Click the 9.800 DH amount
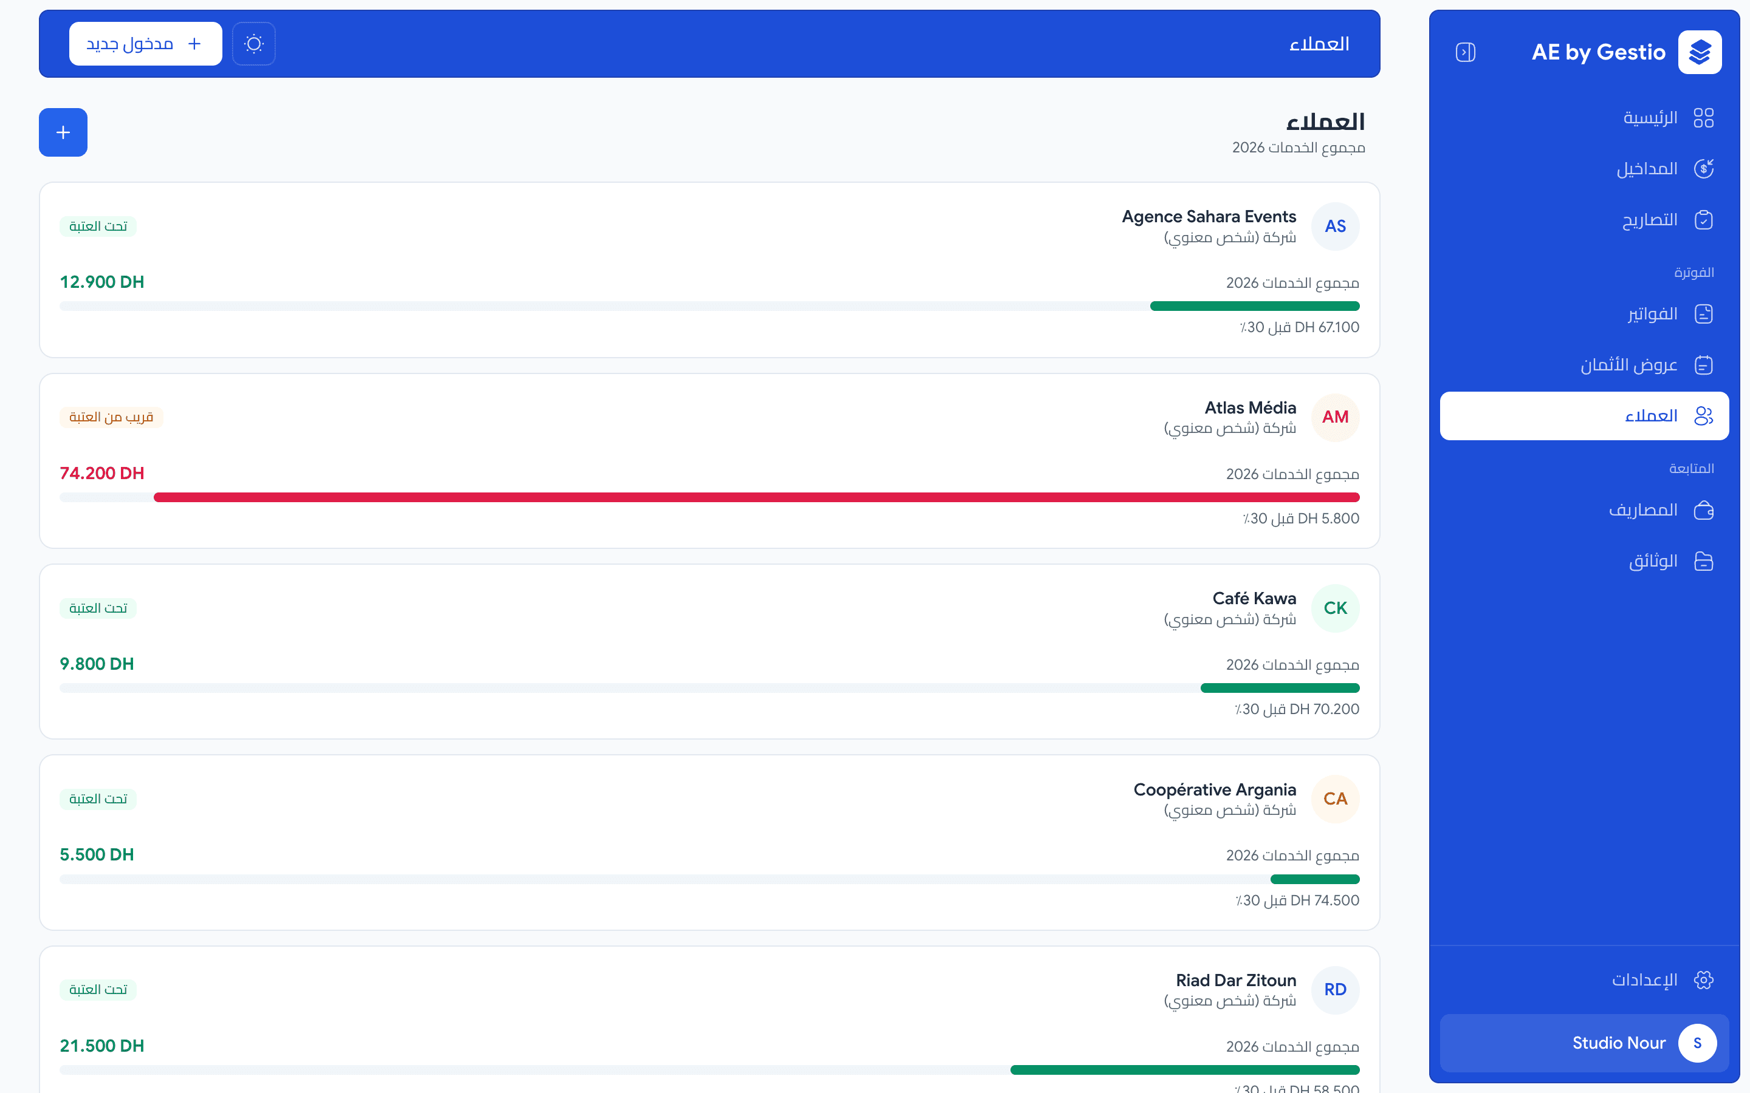Screen dimensions: 1750x1093 coord(97,664)
